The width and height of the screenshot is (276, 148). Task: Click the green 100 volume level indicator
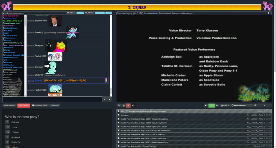click(211, 105)
